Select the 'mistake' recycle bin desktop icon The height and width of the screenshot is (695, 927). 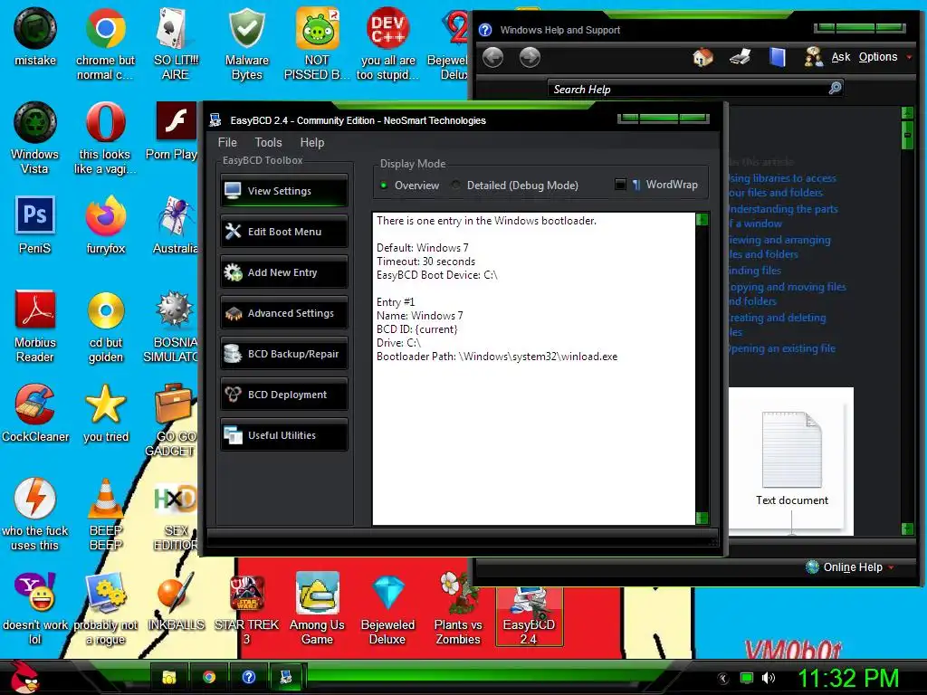(x=35, y=38)
